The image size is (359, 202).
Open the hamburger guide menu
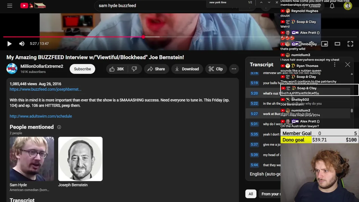(10, 6)
